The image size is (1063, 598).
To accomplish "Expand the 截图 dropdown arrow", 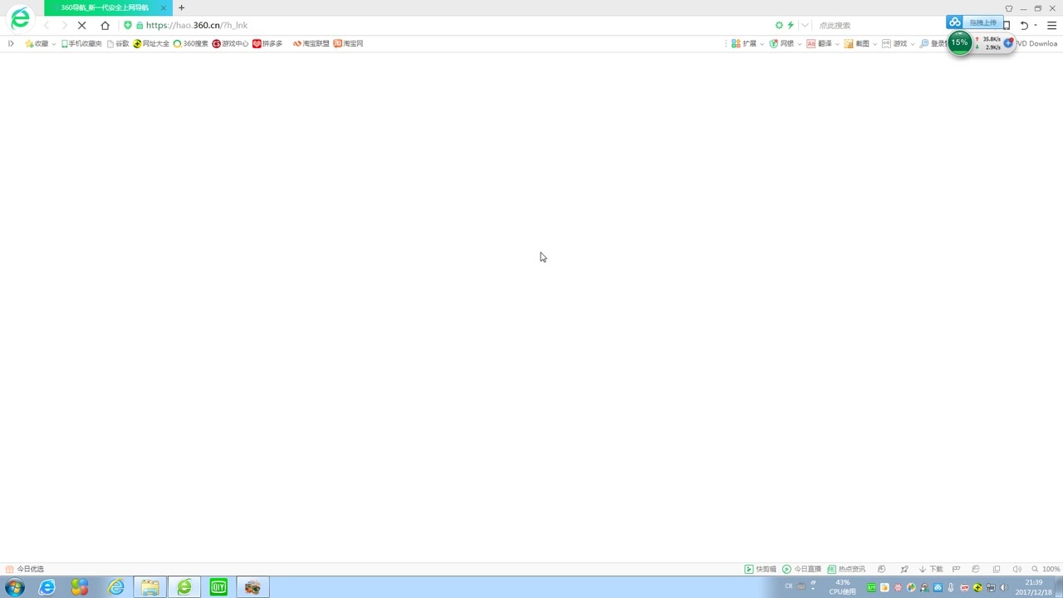I will click(x=875, y=44).
